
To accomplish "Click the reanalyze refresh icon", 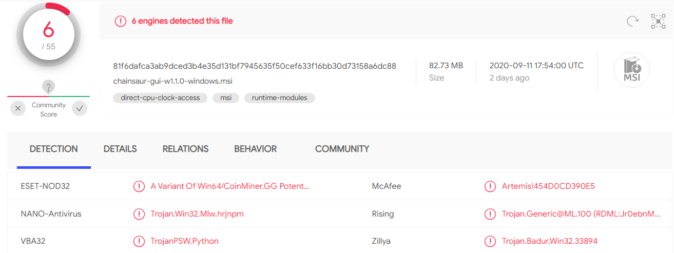I will tap(632, 21).
